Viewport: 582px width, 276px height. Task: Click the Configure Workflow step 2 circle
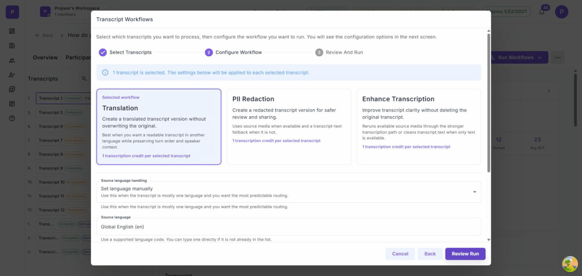tap(209, 52)
